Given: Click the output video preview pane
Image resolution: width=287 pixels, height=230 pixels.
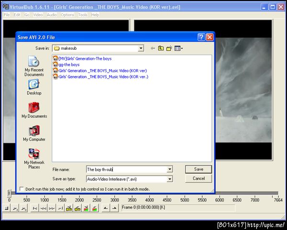Looking at the screenshot, I should 243,90.
